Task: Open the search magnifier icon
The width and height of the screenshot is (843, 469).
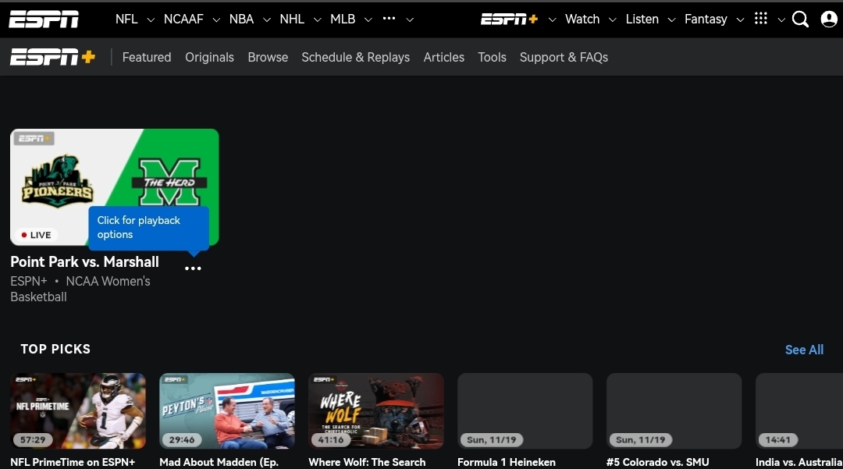Action: [800, 20]
